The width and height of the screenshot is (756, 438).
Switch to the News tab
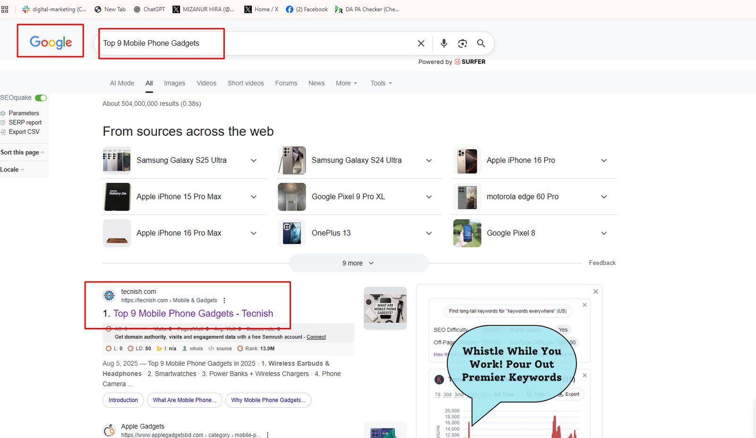point(316,83)
